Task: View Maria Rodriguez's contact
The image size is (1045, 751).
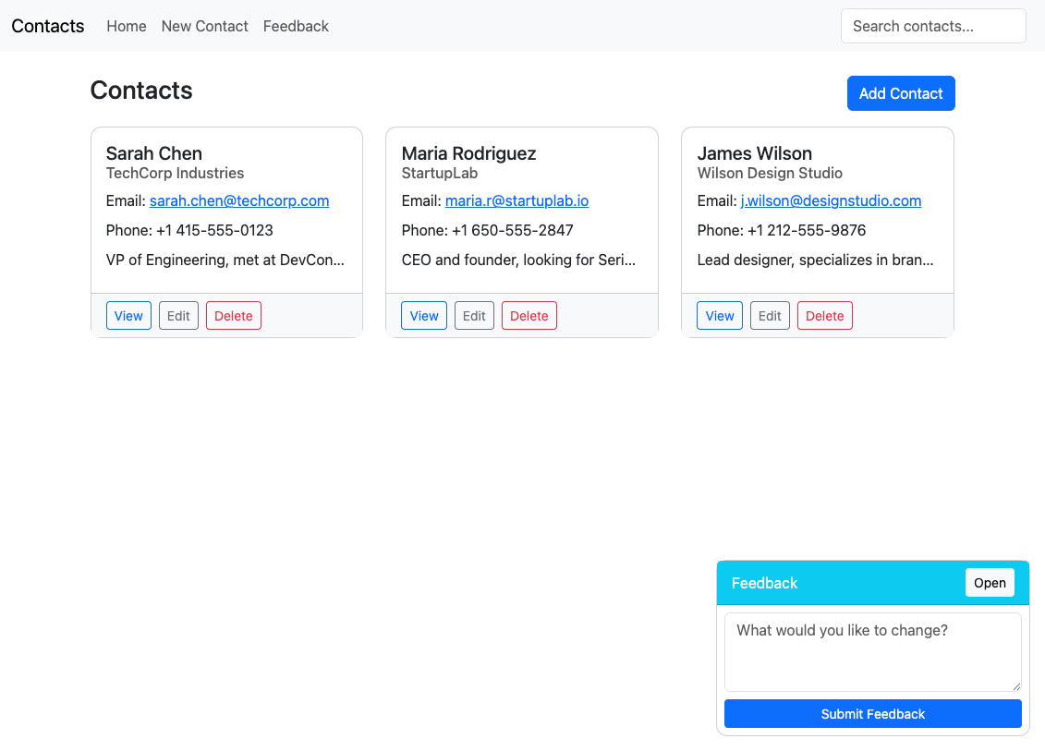Action: [424, 316]
